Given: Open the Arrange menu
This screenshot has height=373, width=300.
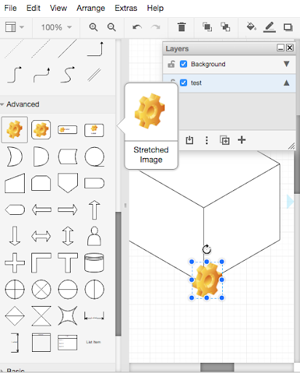Looking at the screenshot, I should coord(91,8).
